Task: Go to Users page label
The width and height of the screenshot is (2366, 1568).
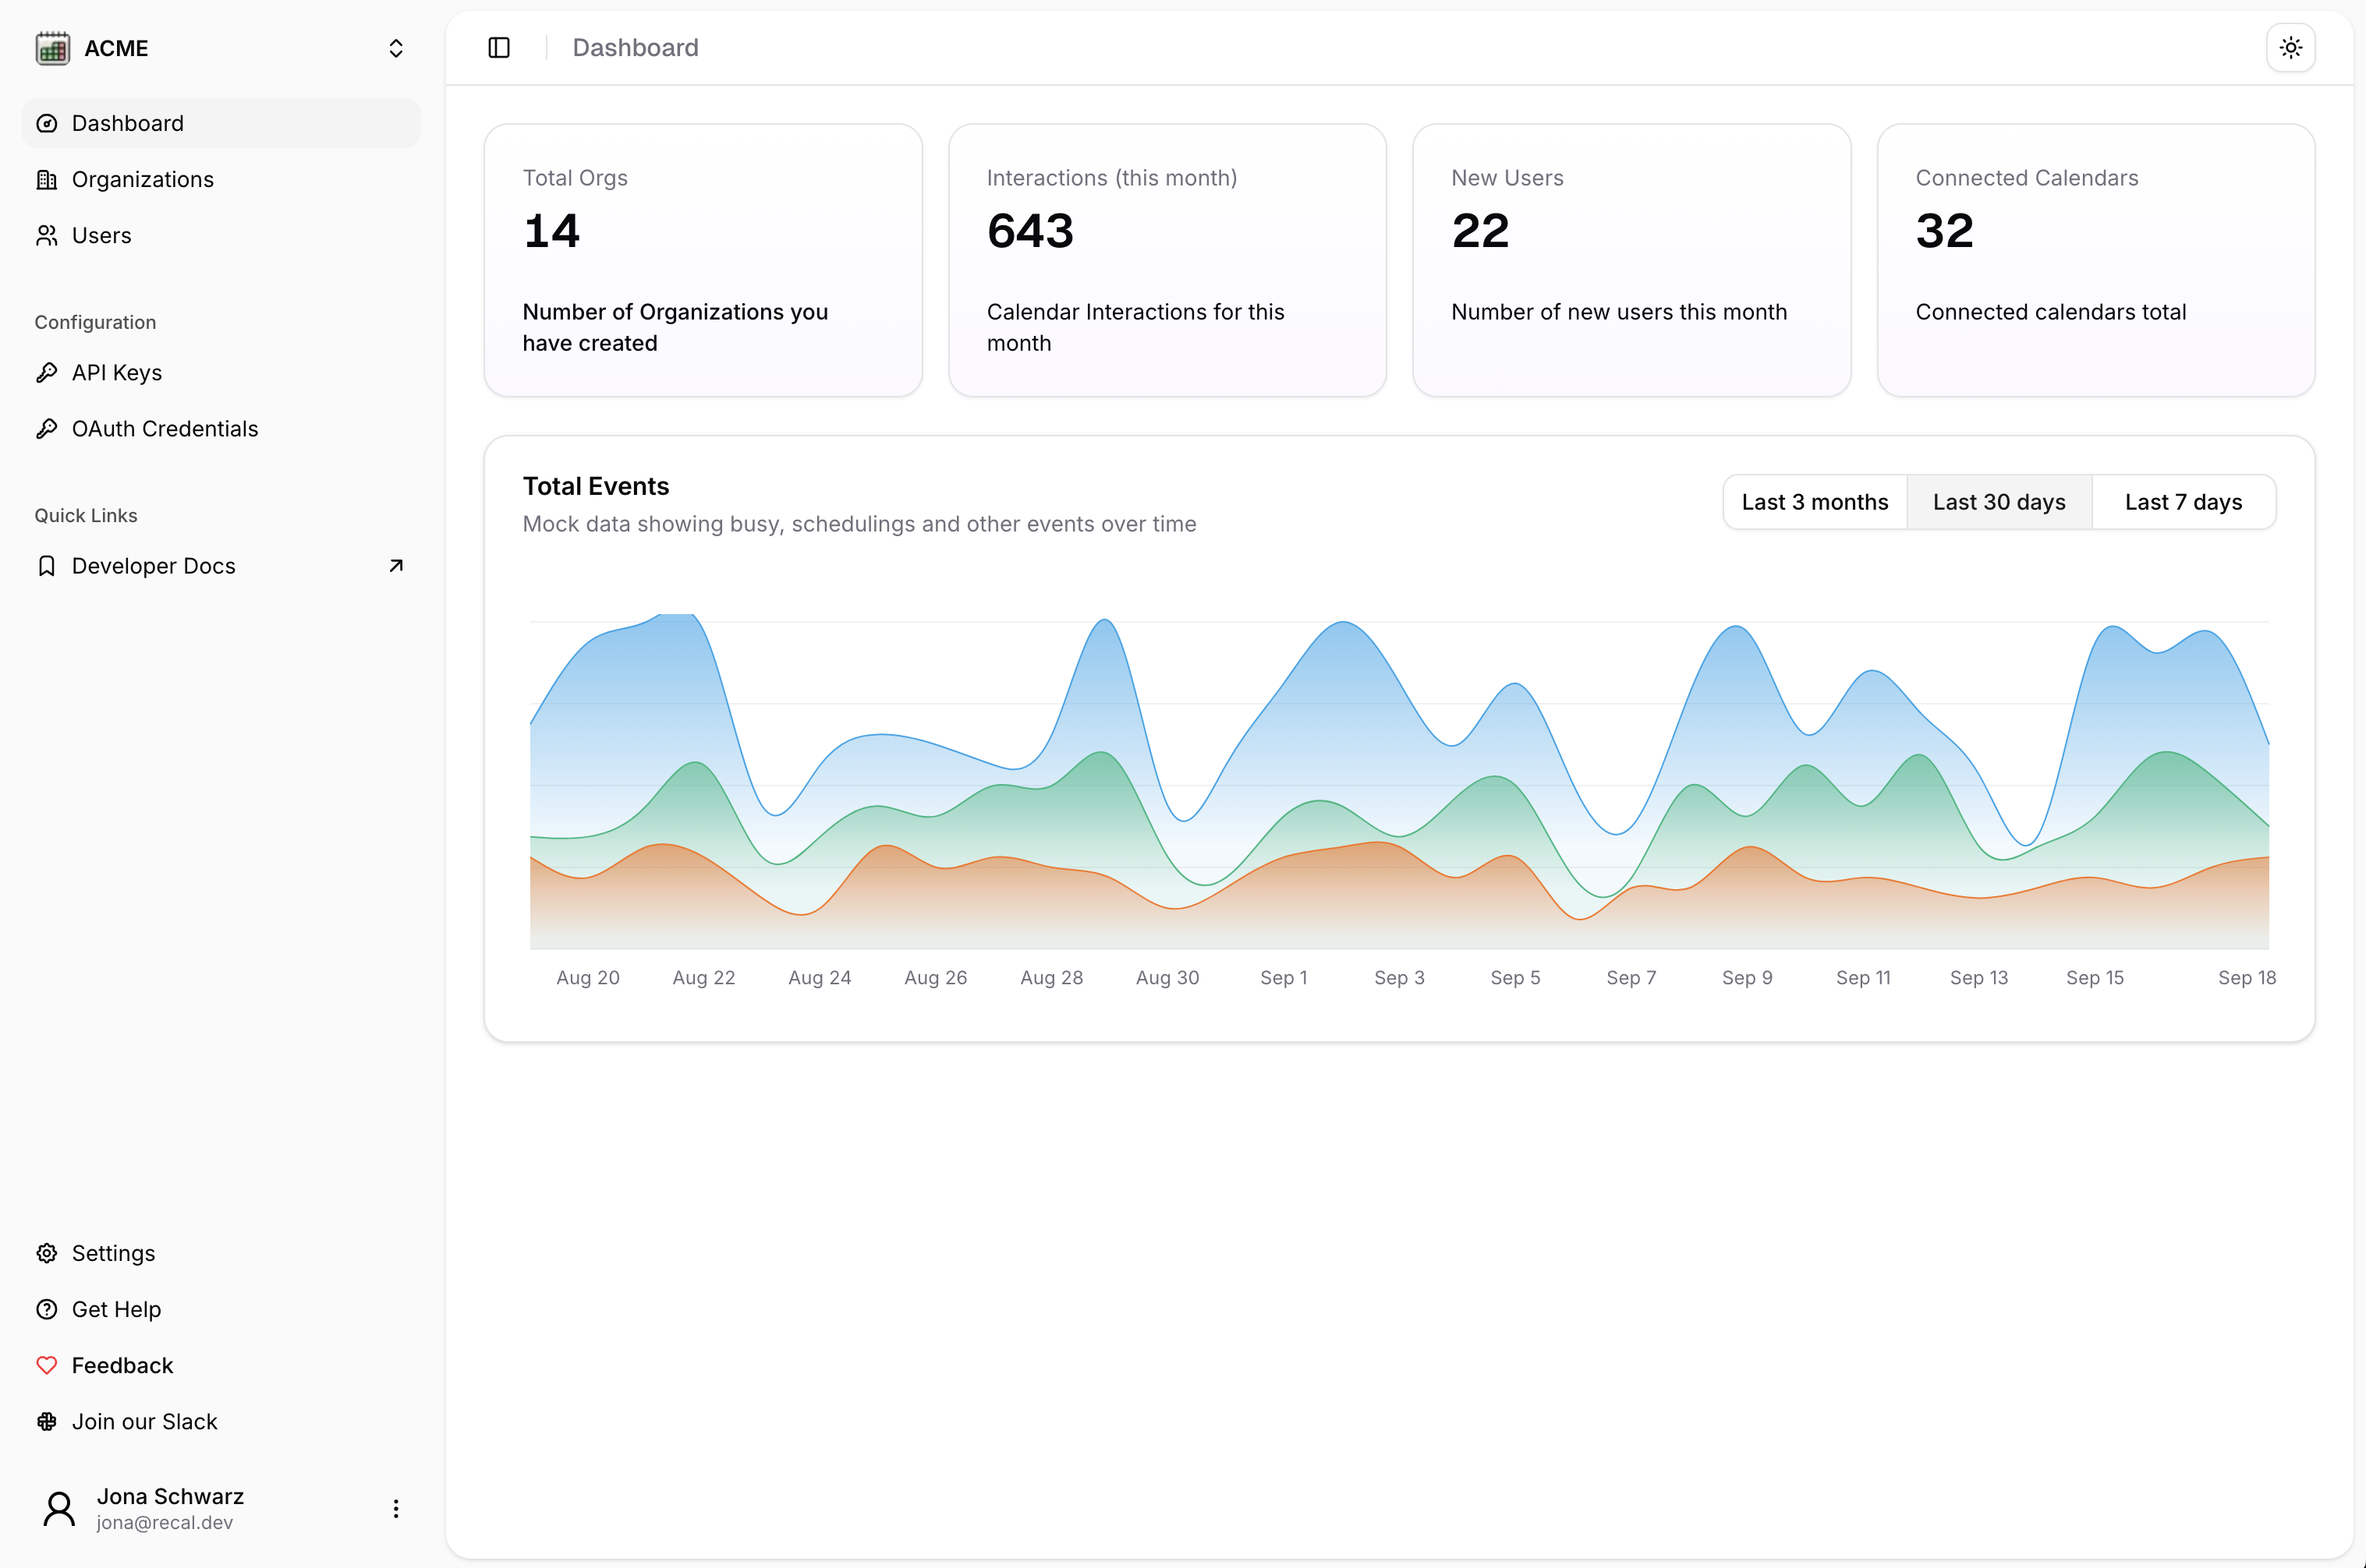Action: pyautogui.click(x=102, y=235)
